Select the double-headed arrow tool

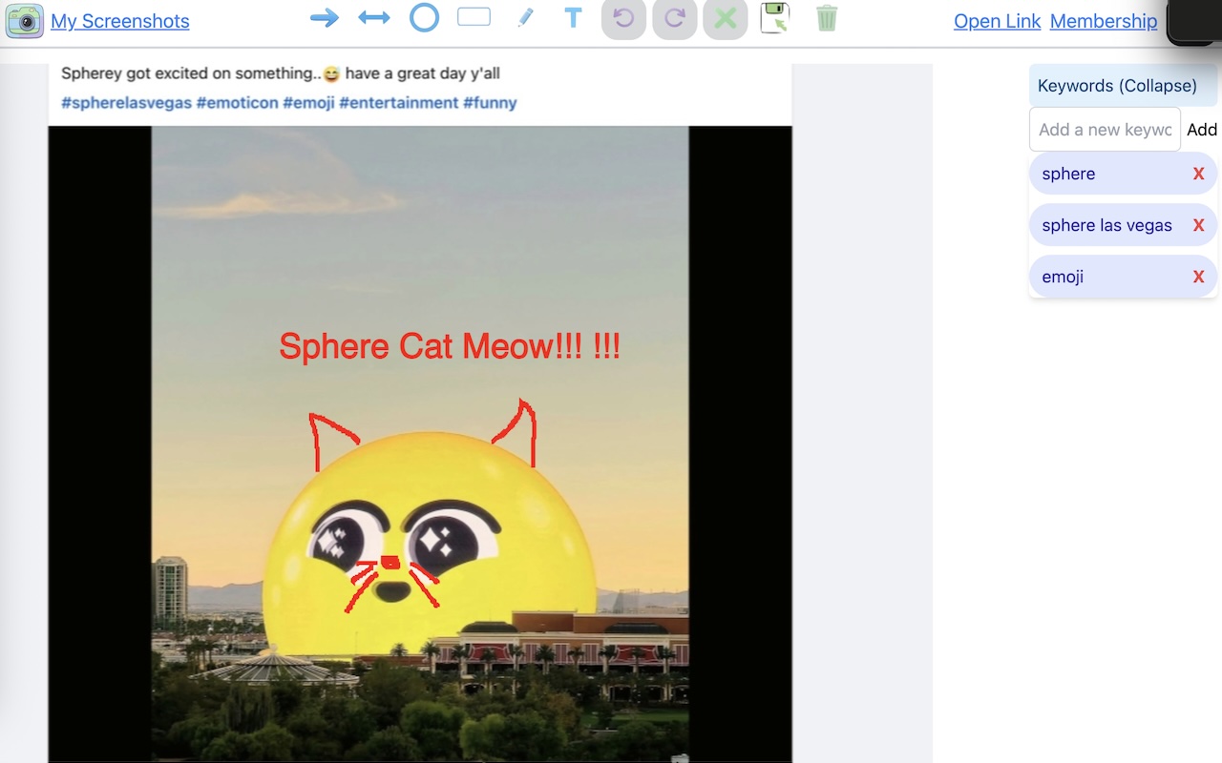(374, 17)
